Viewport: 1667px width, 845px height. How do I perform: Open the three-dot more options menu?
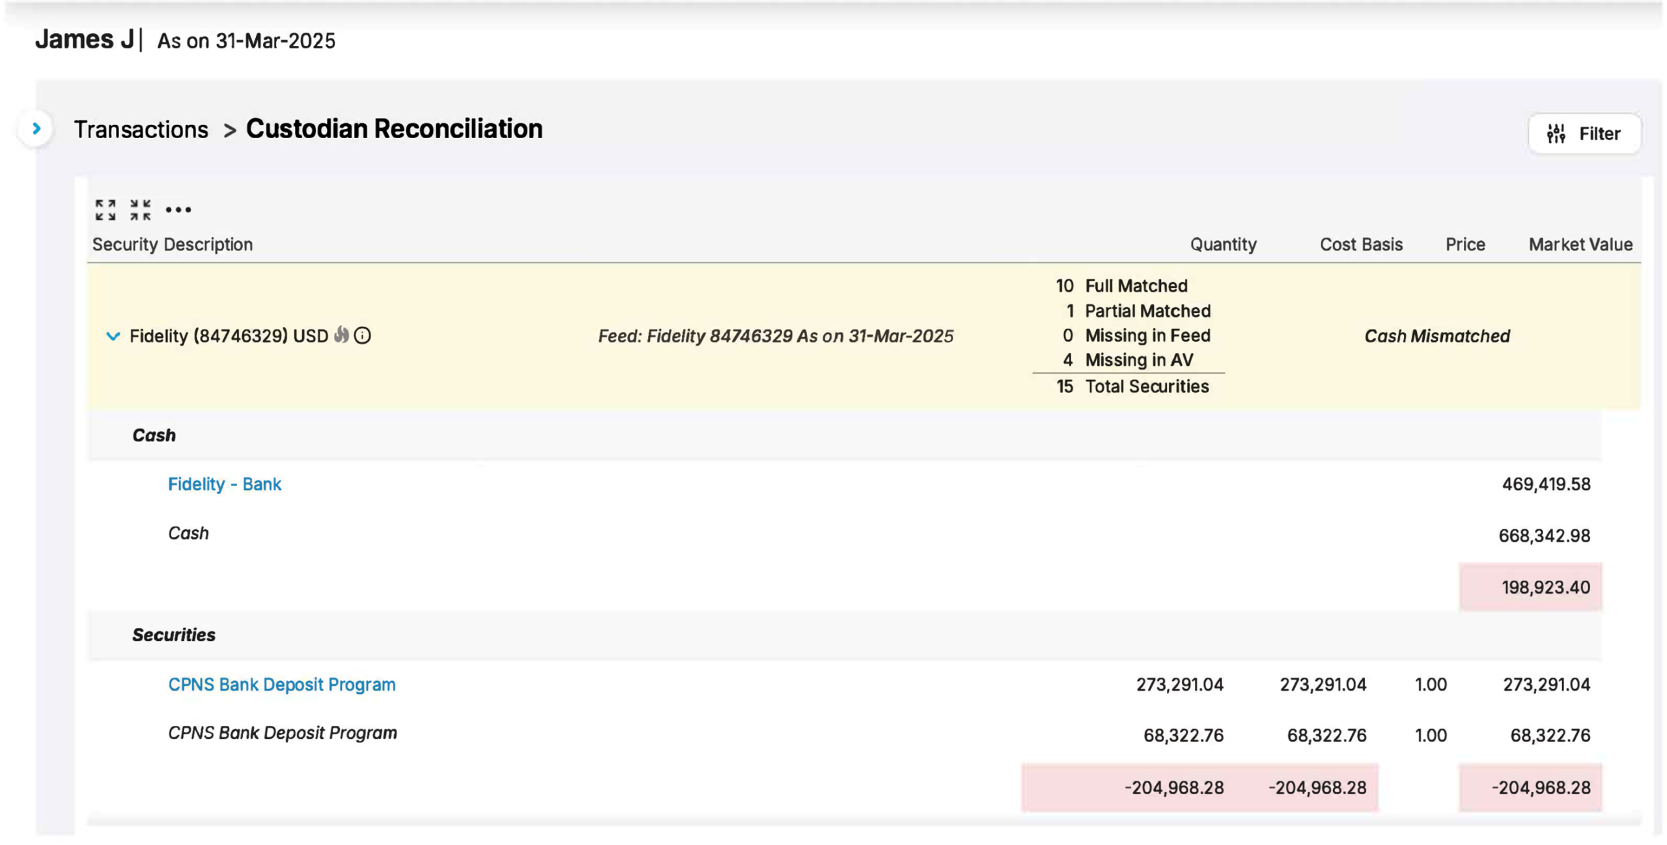[178, 210]
